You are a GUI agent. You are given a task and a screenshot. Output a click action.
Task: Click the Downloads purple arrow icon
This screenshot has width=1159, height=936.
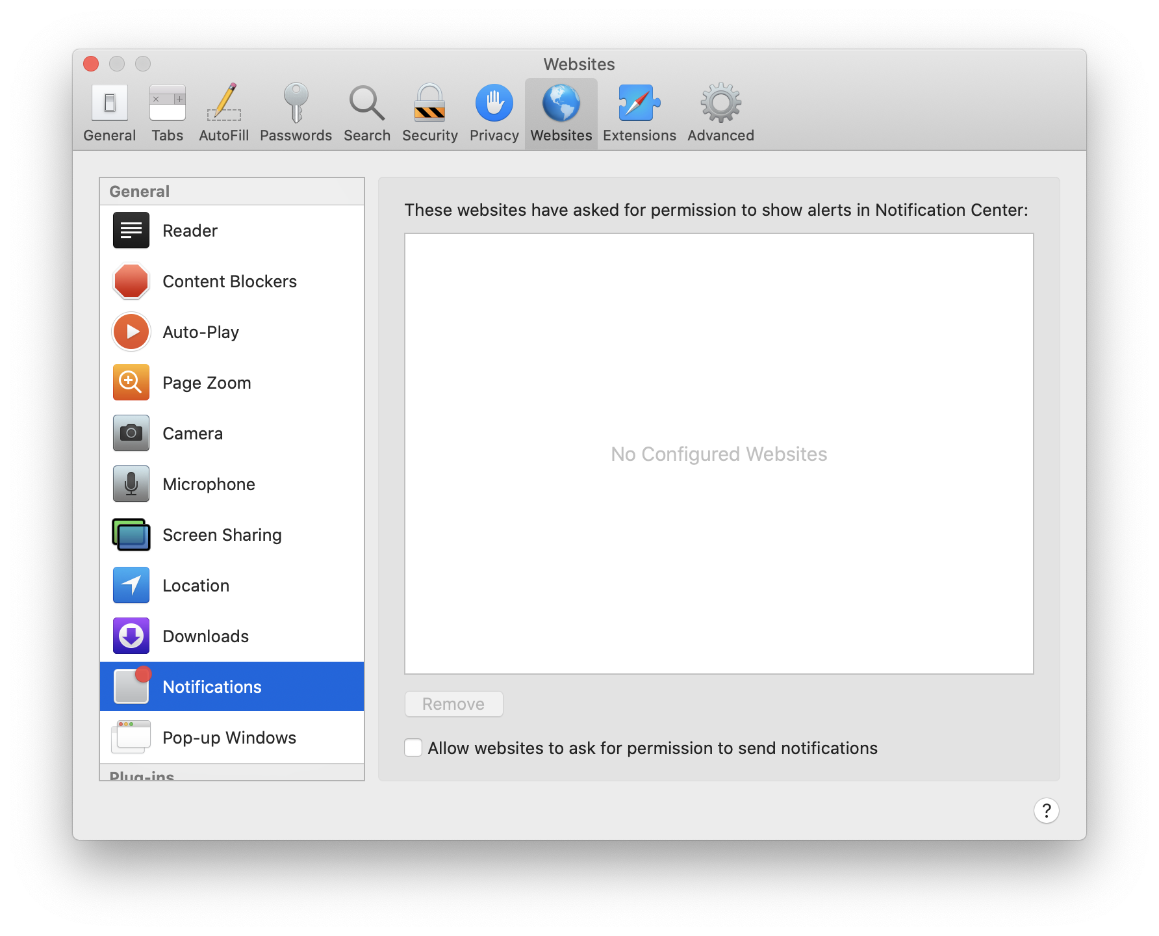[x=131, y=636]
